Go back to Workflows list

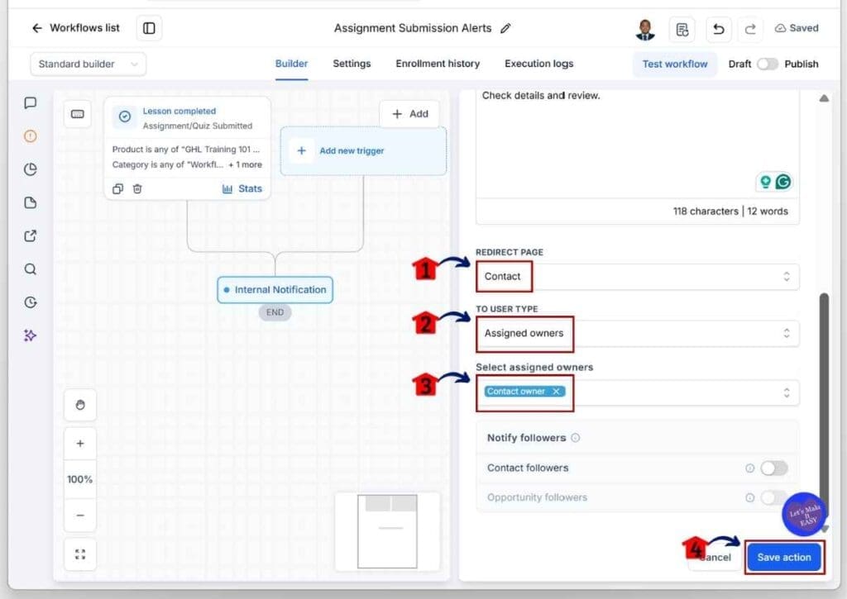(x=75, y=28)
